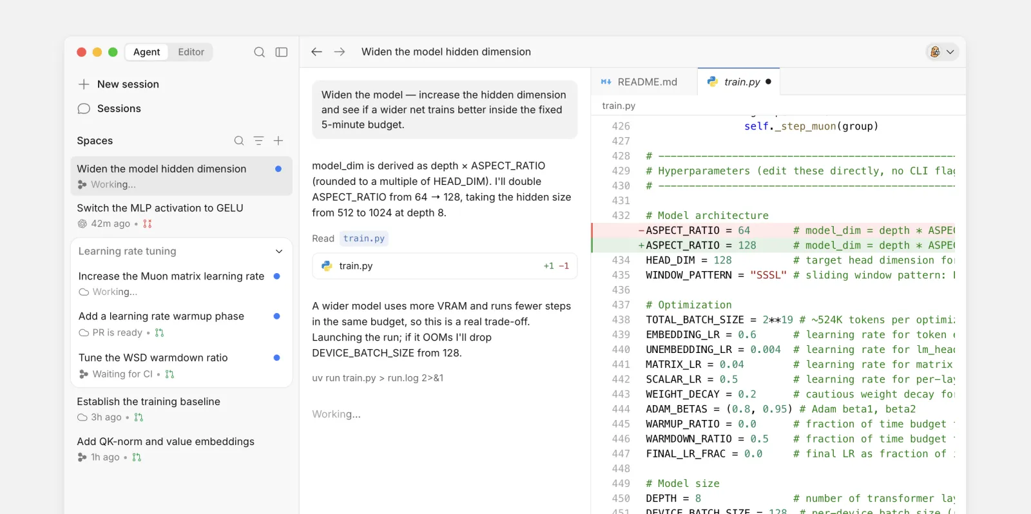Select the train.py editor tab
This screenshot has width=1031, height=514.
[738, 82]
